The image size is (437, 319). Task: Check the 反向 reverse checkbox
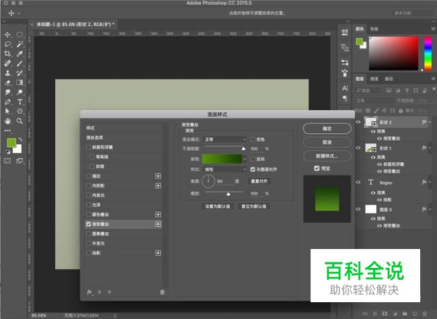pos(253,159)
